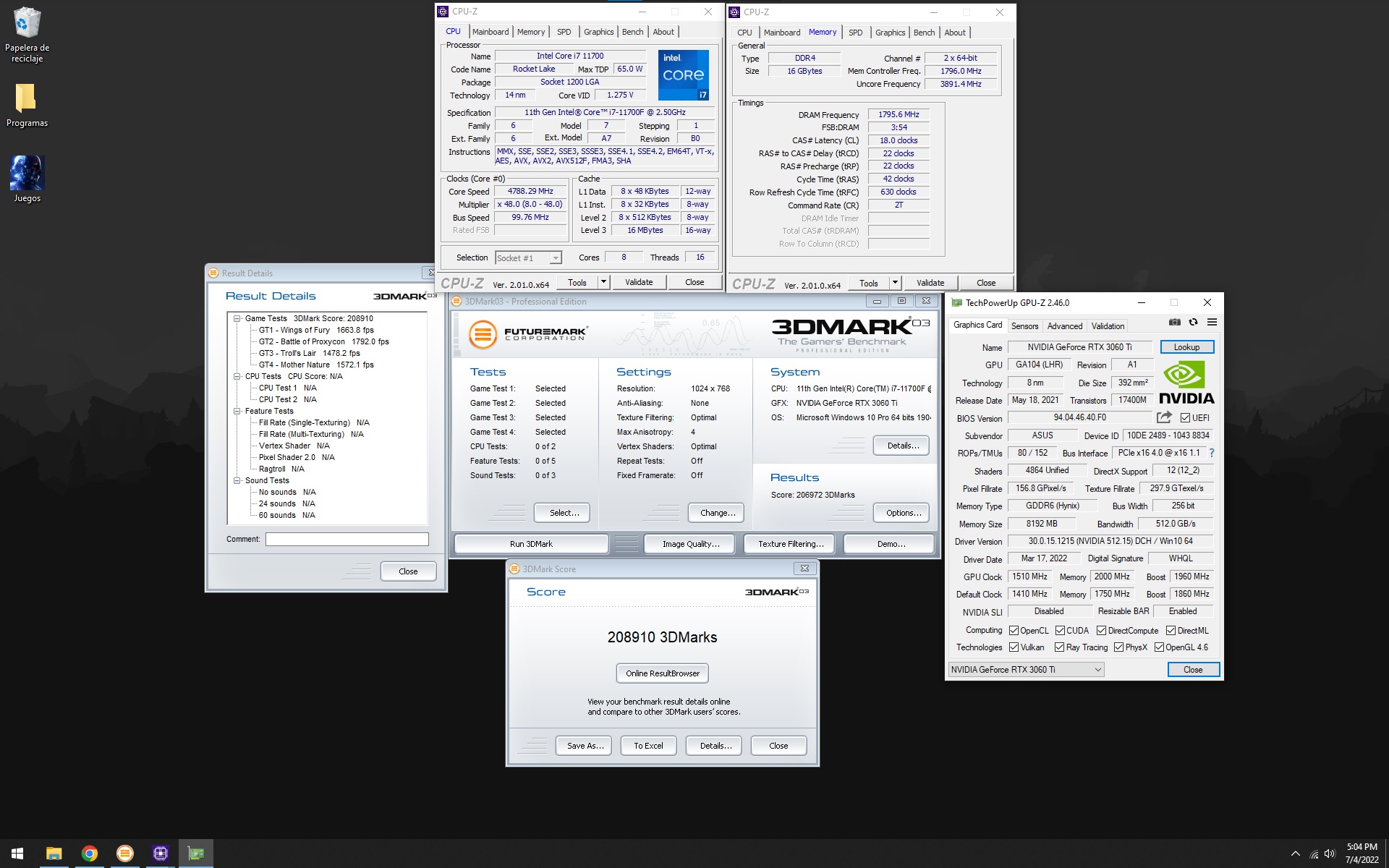Open File Explorer from the taskbar

tap(54, 854)
